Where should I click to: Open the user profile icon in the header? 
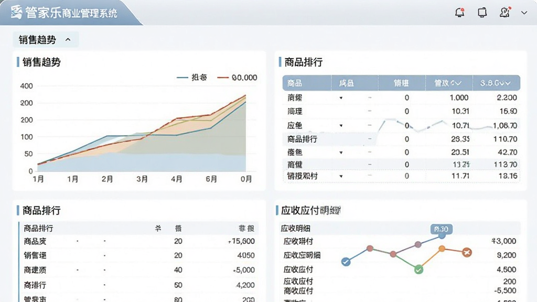point(504,13)
